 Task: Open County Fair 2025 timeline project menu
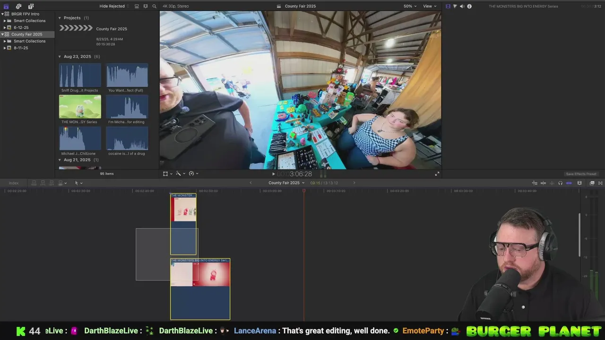[286, 183]
